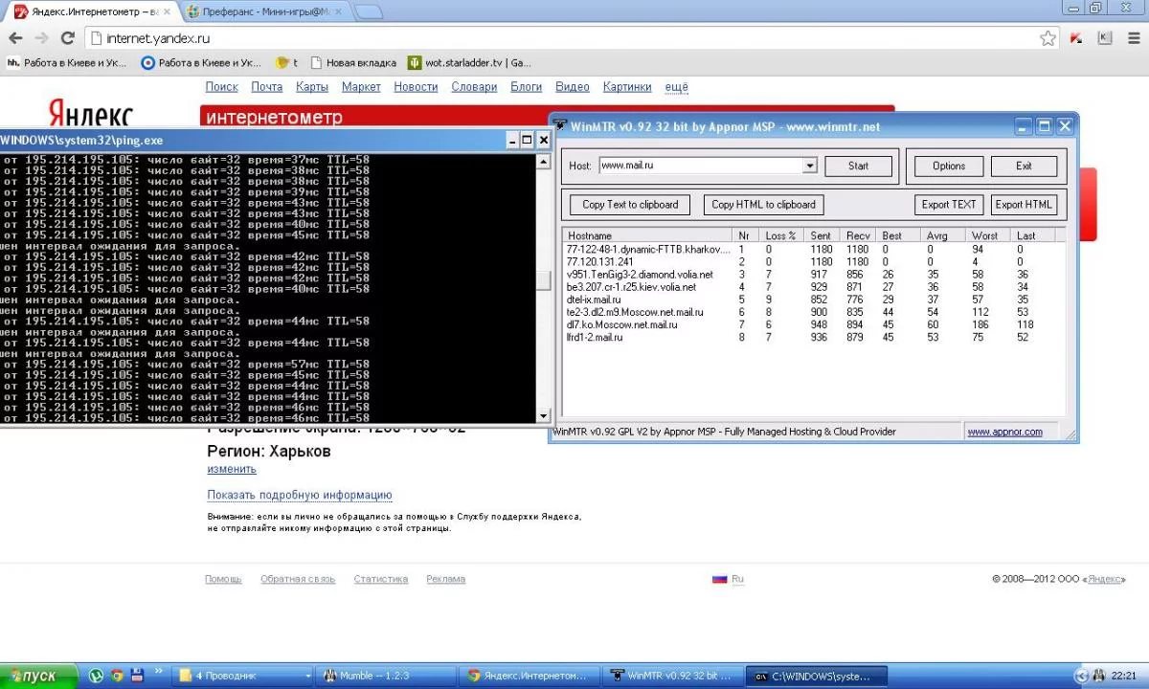1149x689 pixels.
Task: Click the ping window scrollbar down arrow
Action: pos(544,416)
